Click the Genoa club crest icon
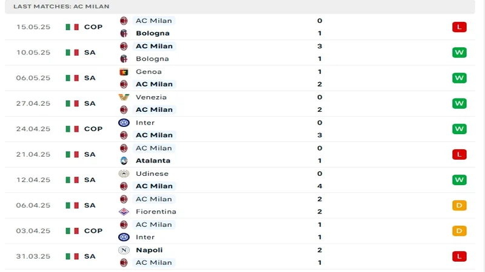485x272 pixels. tap(124, 71)
